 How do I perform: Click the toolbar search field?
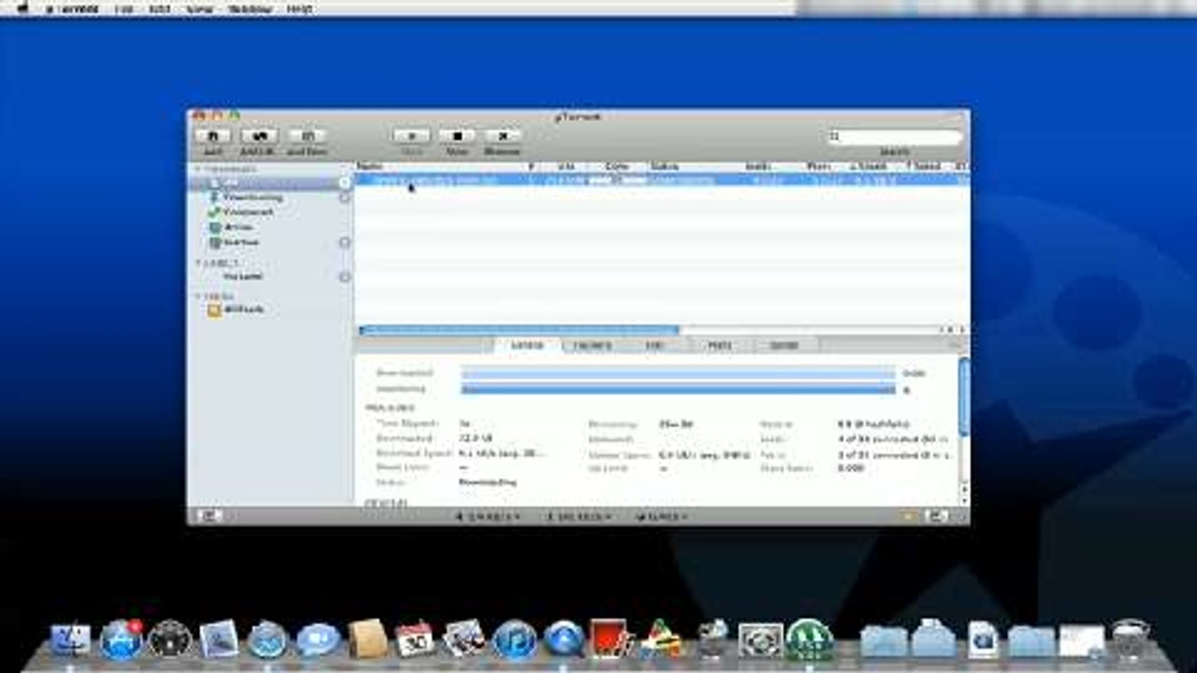click(895, 136)
